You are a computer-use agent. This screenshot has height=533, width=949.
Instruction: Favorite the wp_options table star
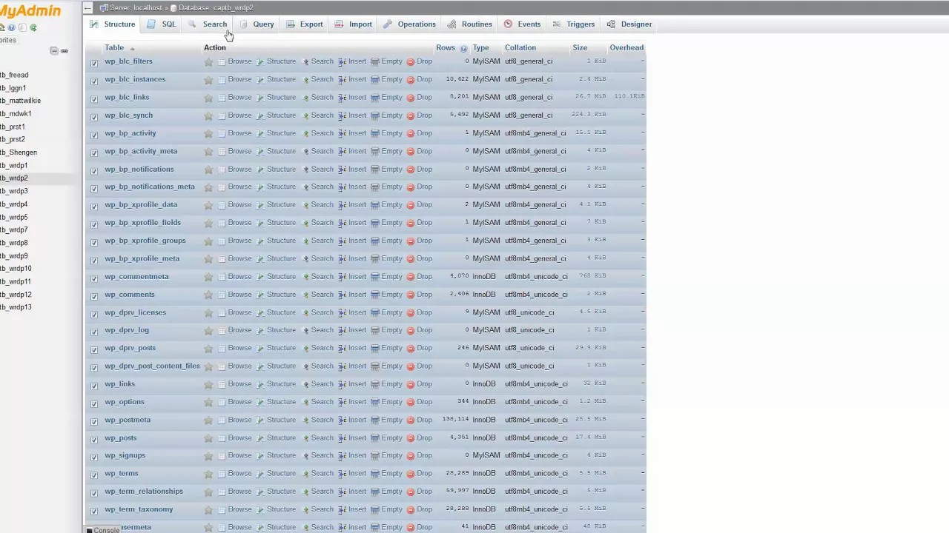[x=208, y=402]
